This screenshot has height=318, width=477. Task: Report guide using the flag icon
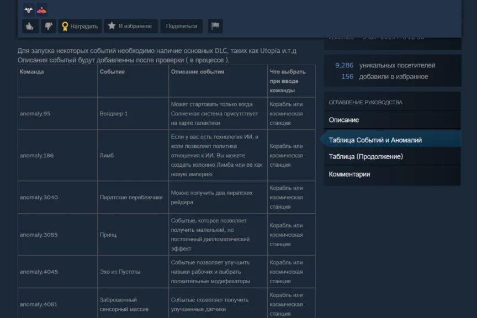pyautogui.click(x=215, y=26)
